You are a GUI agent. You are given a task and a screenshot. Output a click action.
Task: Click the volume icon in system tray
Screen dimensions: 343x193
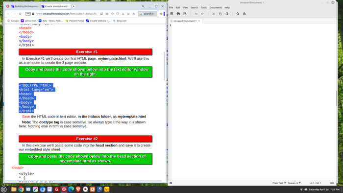click(306, 190)
